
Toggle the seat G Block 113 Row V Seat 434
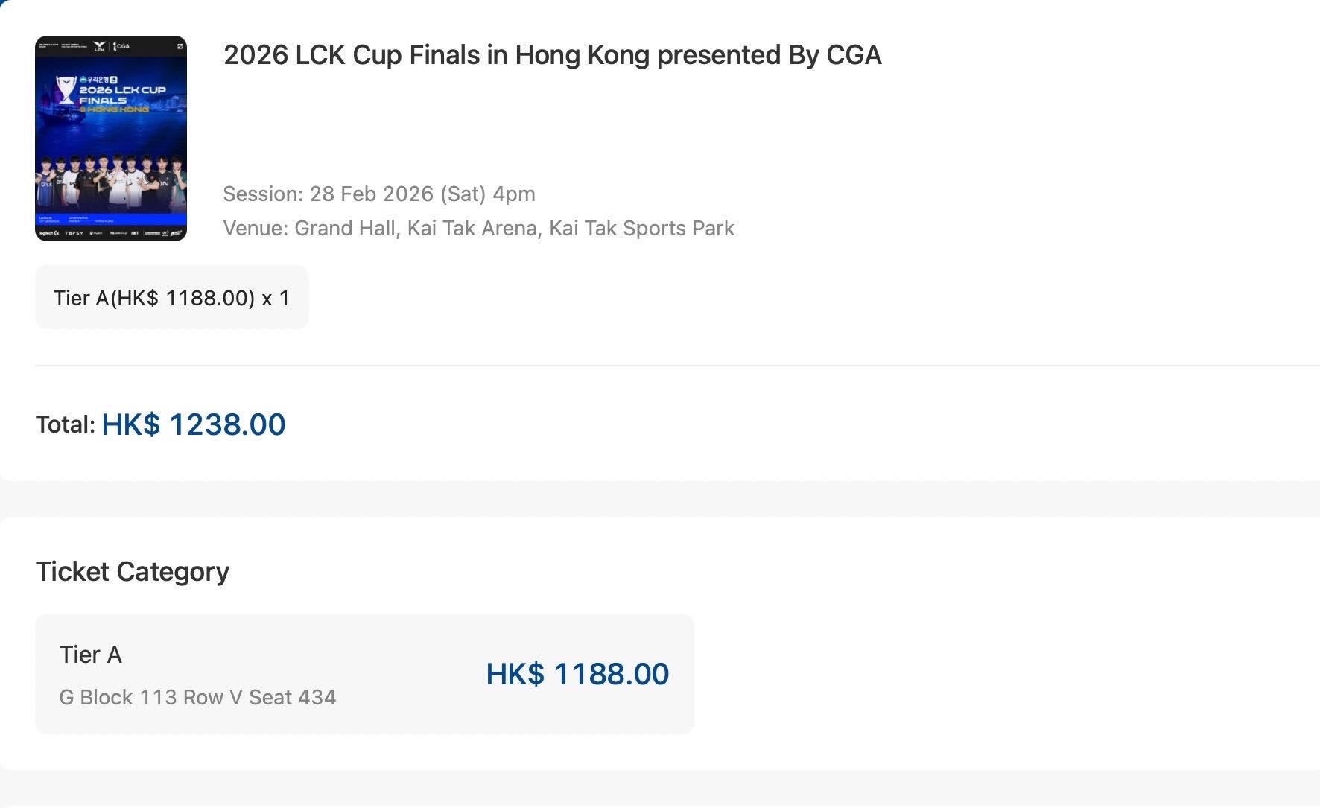(197, 697)
